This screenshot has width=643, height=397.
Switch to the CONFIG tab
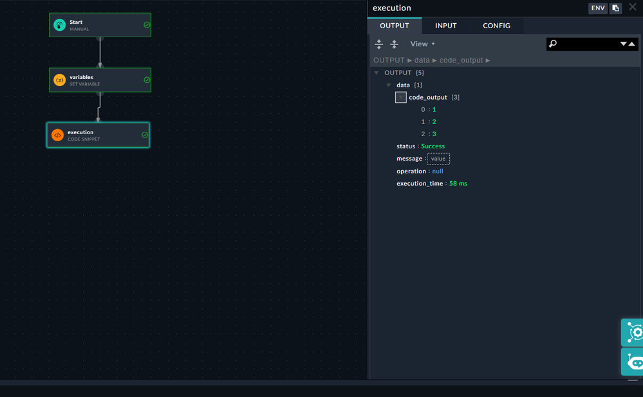497,26
